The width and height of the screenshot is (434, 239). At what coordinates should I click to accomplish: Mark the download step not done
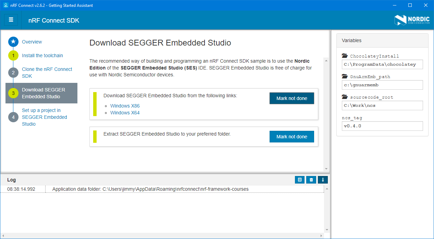[x=292, y=98]
